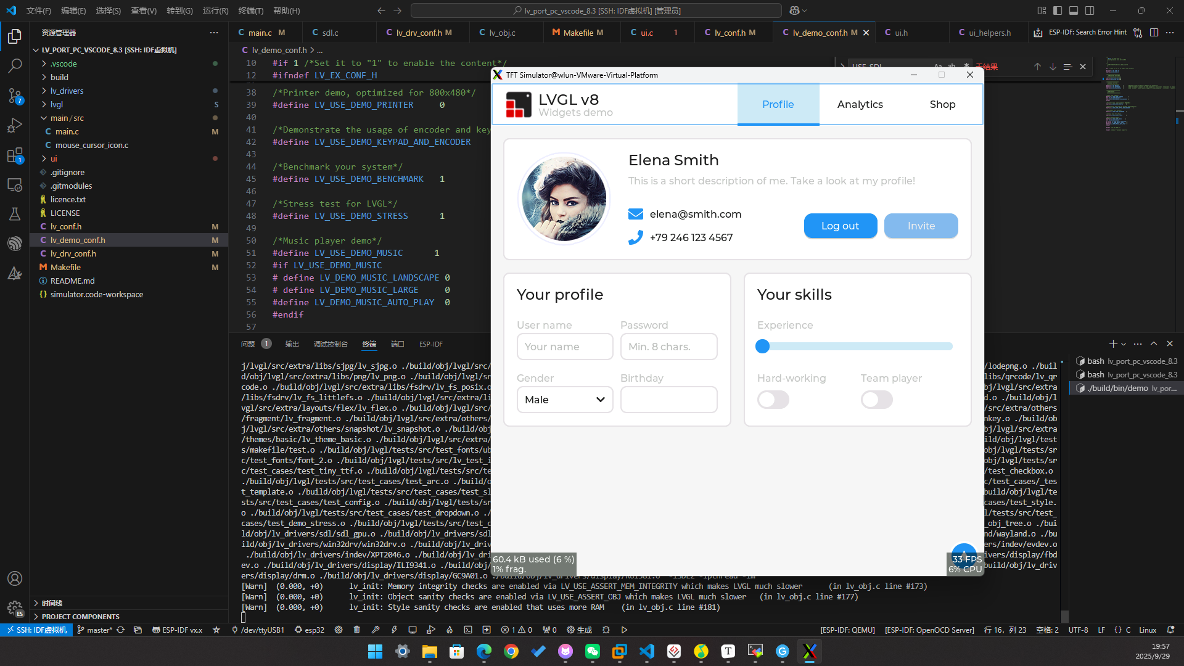Image resolution: width=1184 pixels, height=666 pixels.
Task: Click the ESP-IDF monitor device icon
Action: [x=413, y=630]
